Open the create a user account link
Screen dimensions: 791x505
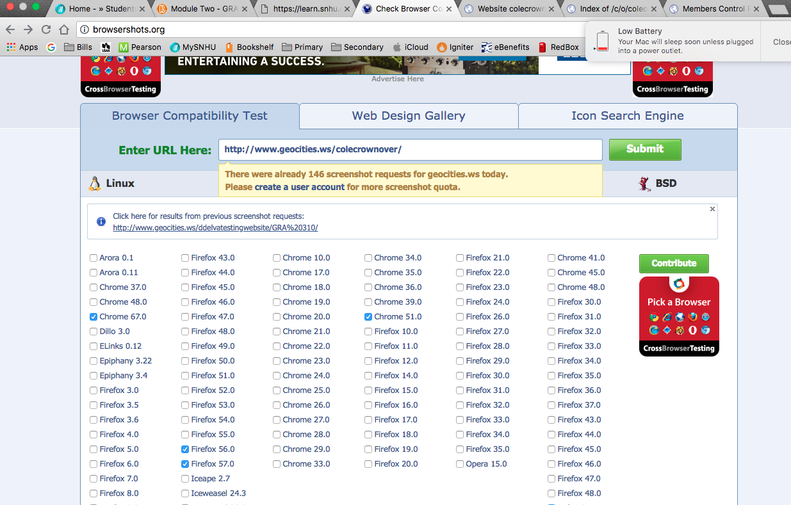coord(300,187)
